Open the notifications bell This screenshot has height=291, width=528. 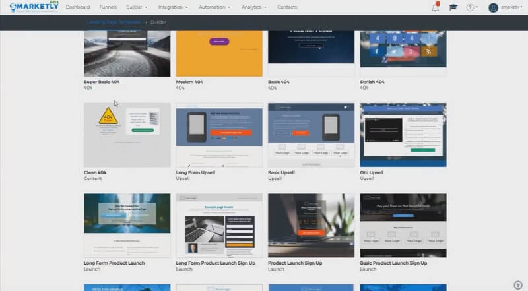pyautogui.click(x=436, y=7)
